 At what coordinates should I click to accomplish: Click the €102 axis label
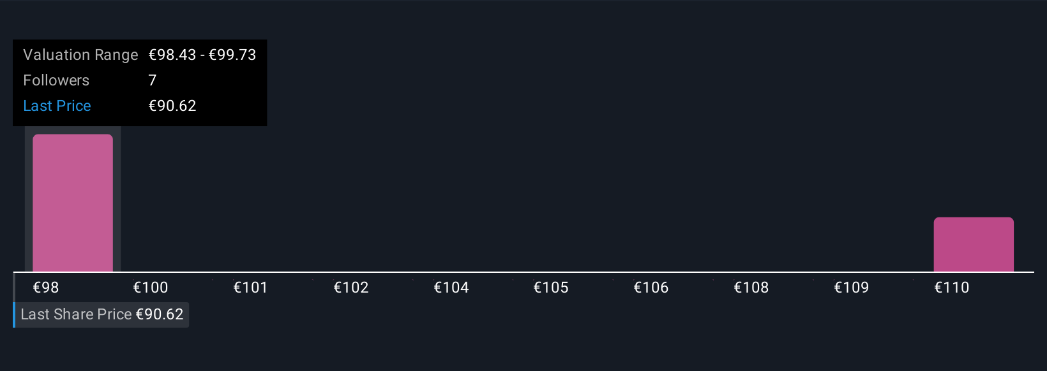[351, 287]
